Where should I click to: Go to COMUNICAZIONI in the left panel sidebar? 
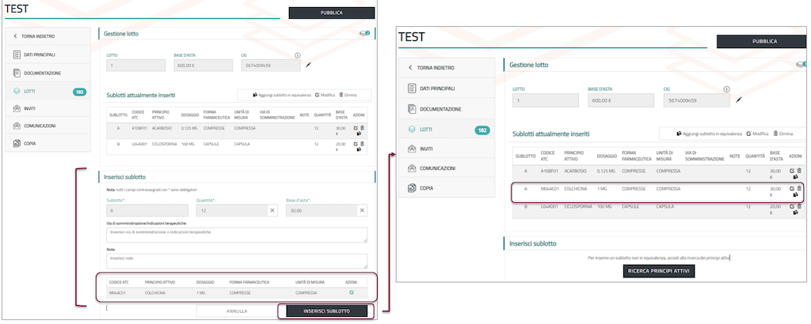point(39,126)
